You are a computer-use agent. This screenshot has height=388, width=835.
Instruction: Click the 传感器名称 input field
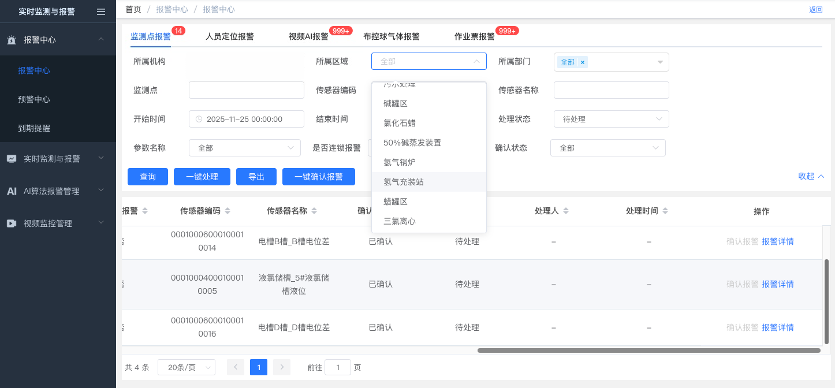(x=611, y=90)
